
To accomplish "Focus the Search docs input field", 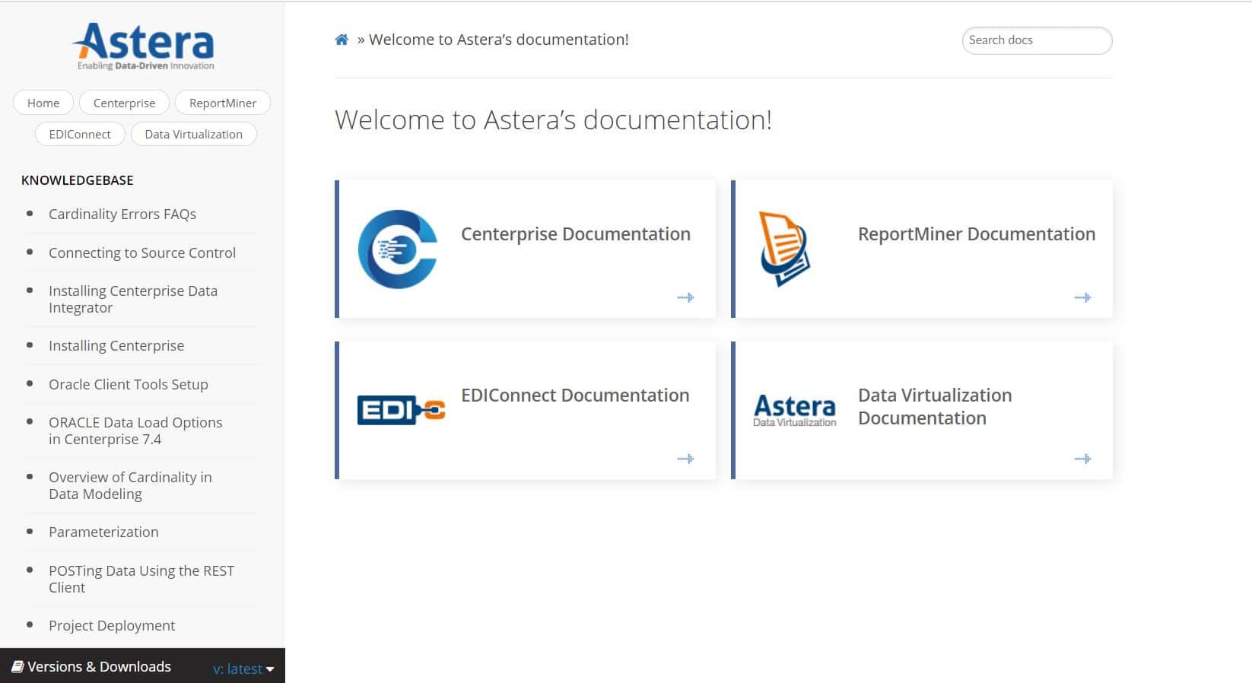I will click(x=1036, y=40).
